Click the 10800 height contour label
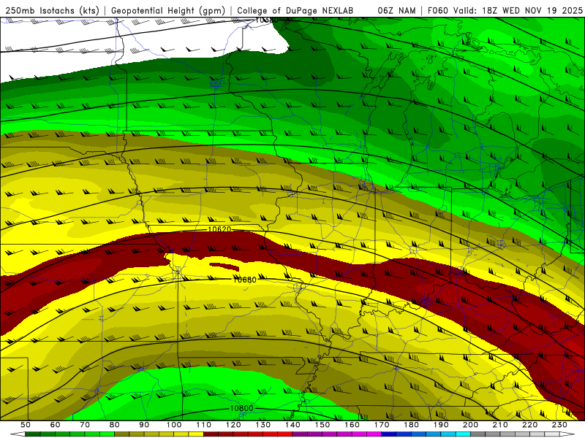 pos(241,408)
